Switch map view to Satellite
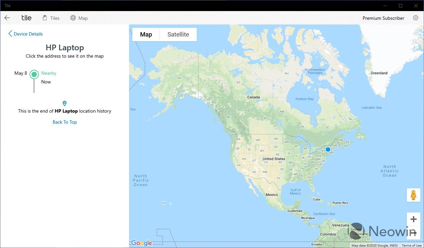 point(178,35)
